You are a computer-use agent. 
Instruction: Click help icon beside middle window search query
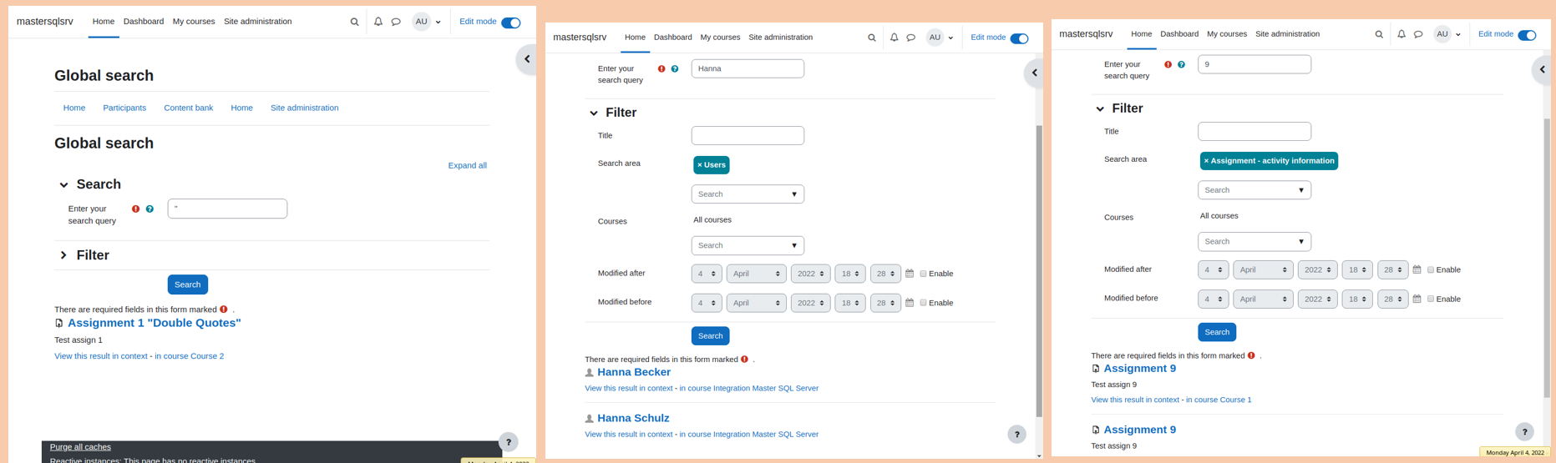pos(675,69)
